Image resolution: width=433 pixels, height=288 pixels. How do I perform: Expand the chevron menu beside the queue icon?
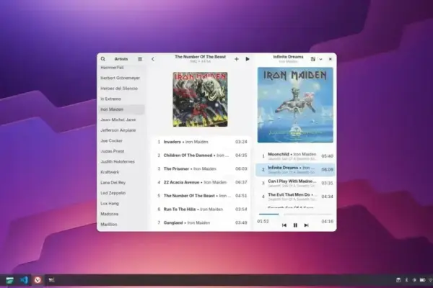(x=320, y=59)
